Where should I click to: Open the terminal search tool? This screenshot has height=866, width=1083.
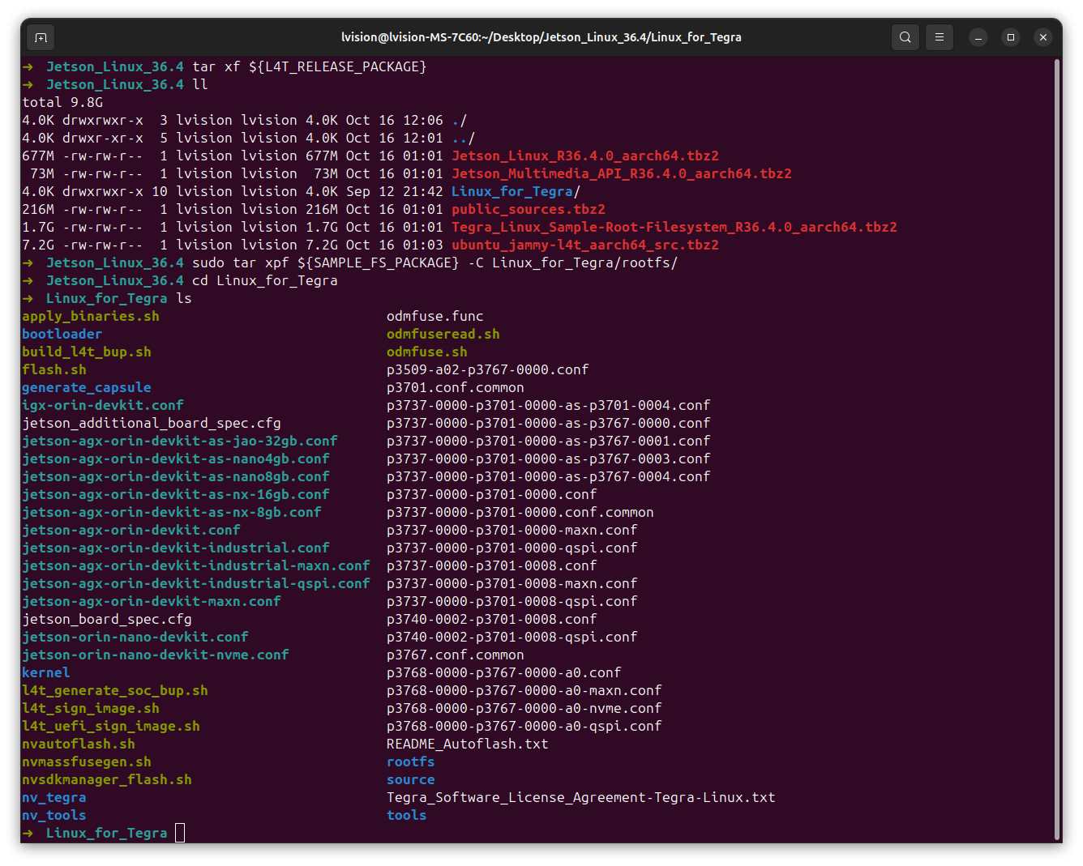tap(905, 37)
